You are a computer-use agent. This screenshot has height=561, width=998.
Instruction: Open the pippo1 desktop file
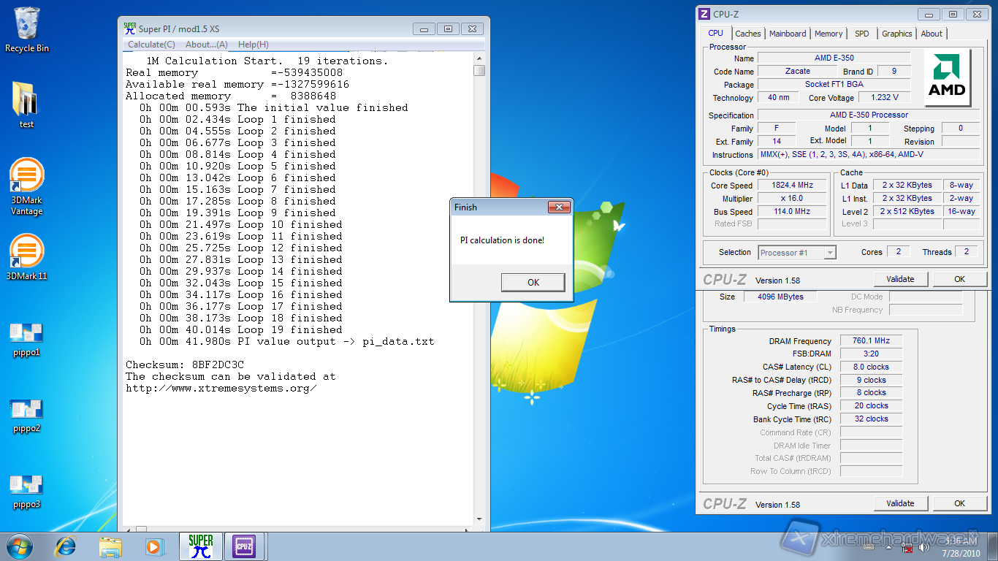[26, 334]
